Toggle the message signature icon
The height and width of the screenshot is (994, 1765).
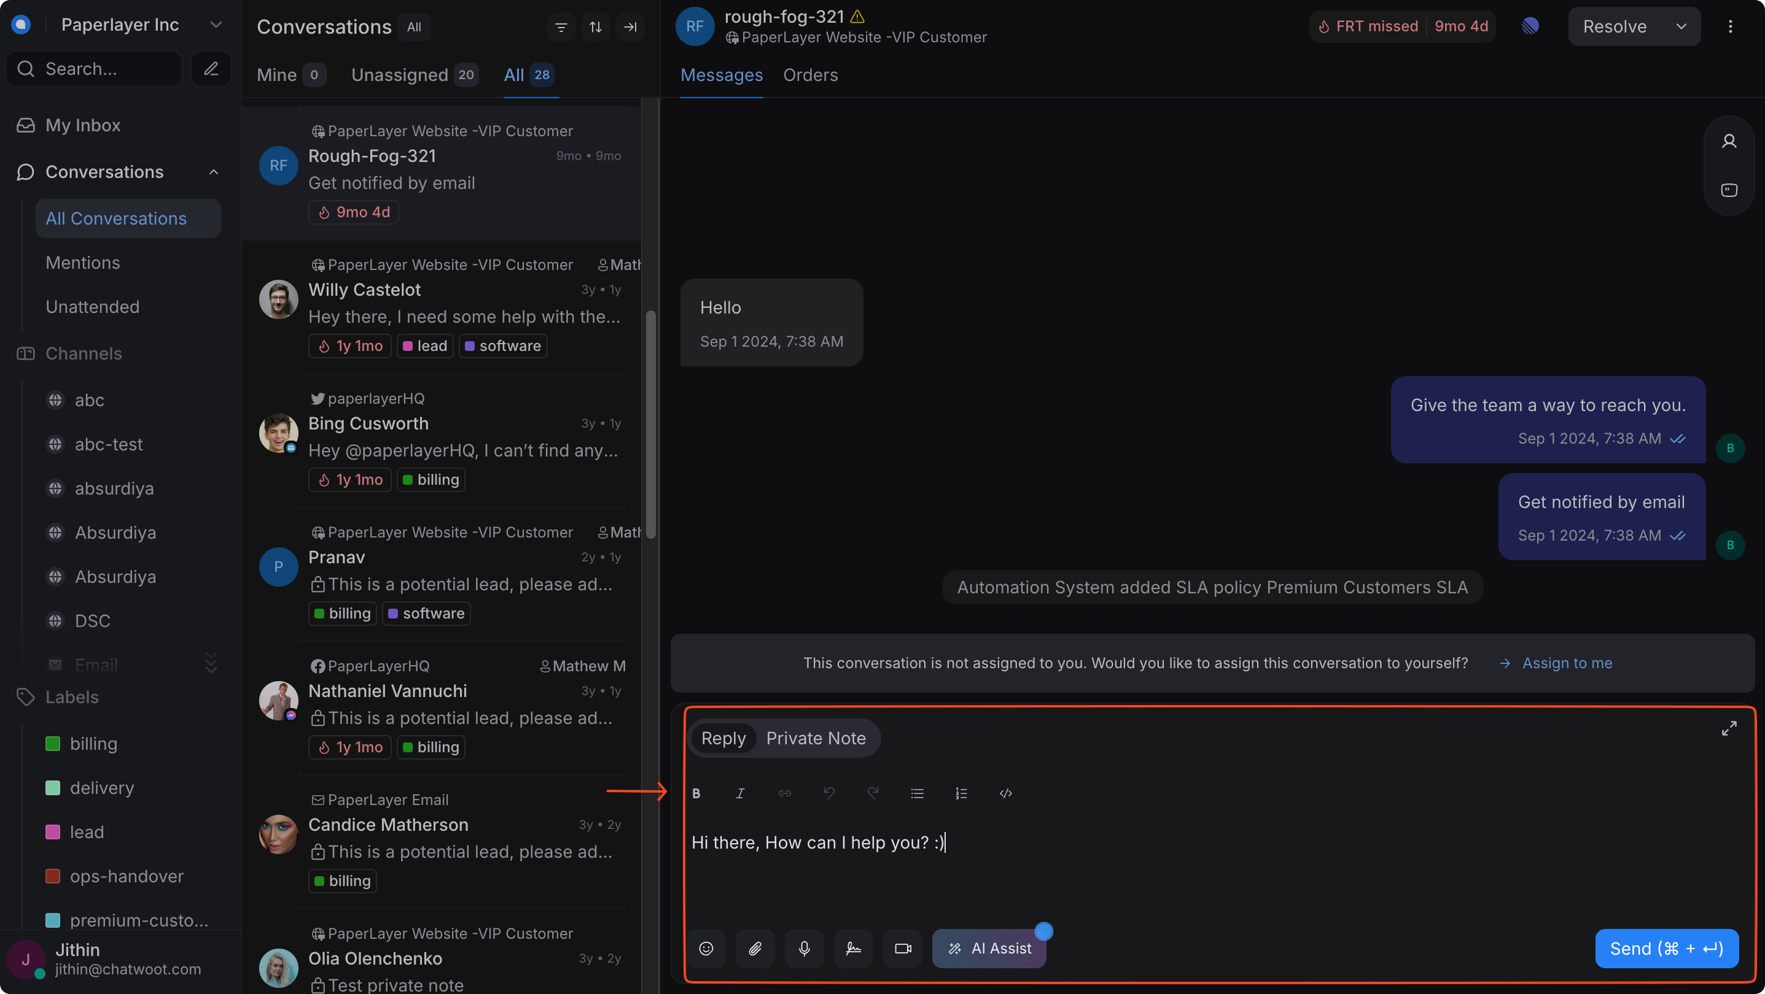(854, 949)
